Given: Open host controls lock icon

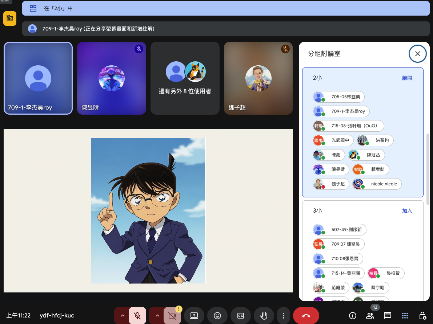Looking at the screenshot, I should pos(422,315).
